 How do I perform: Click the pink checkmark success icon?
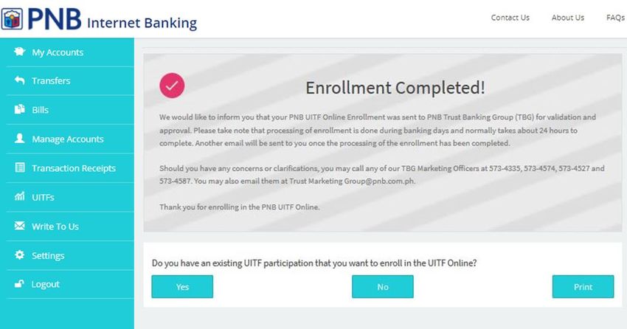point(172,86)
